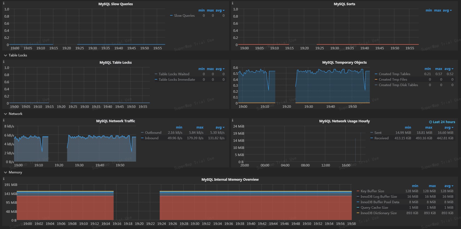
Task: Open info icon on MySQL Network Usage Hourly panel
Action: [x=232, y=120]
